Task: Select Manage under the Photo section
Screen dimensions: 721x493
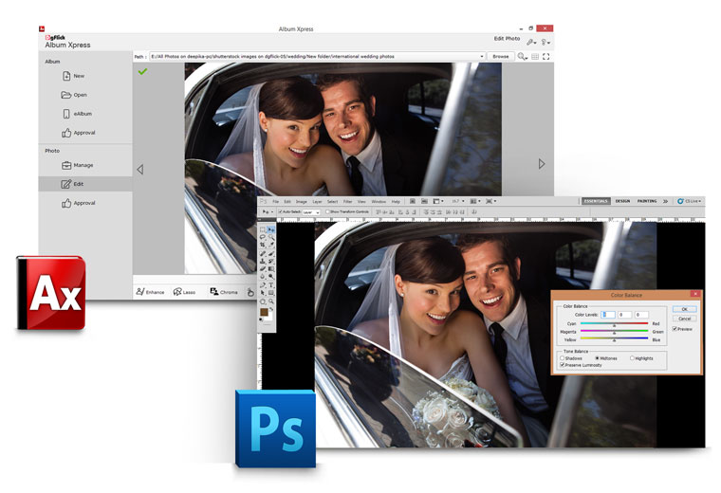Action: coord(83,165)
